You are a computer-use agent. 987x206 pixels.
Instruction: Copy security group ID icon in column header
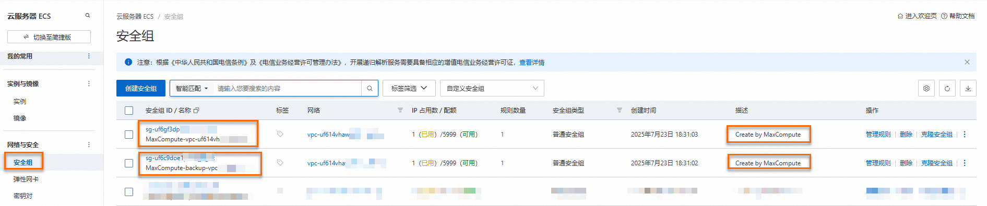[x=196, y=111]
